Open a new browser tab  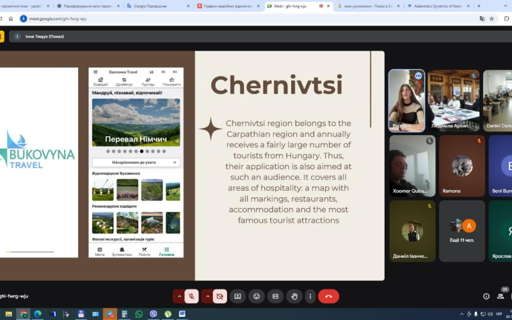pos(479,6)
